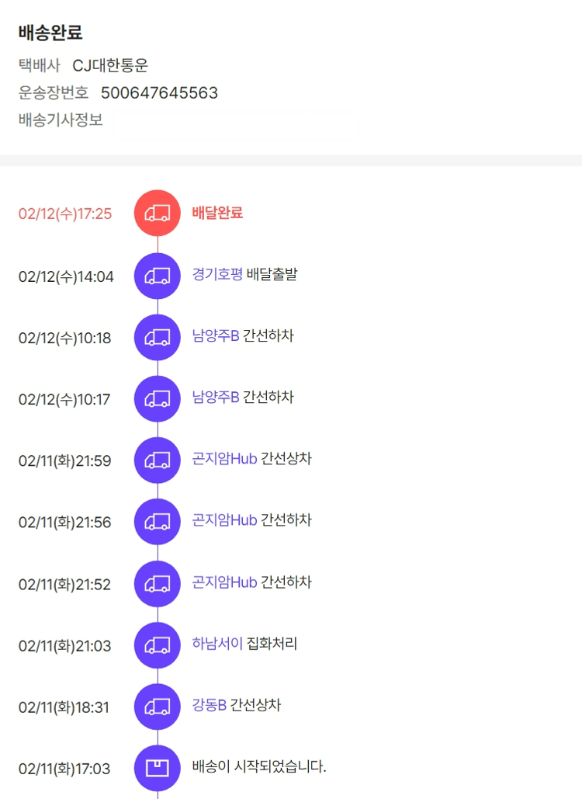The width and height of the screenshot is (582, 799).
Task: Open 곤지암Hub link at 21:56 entry
Action: [x=224, y=520]
